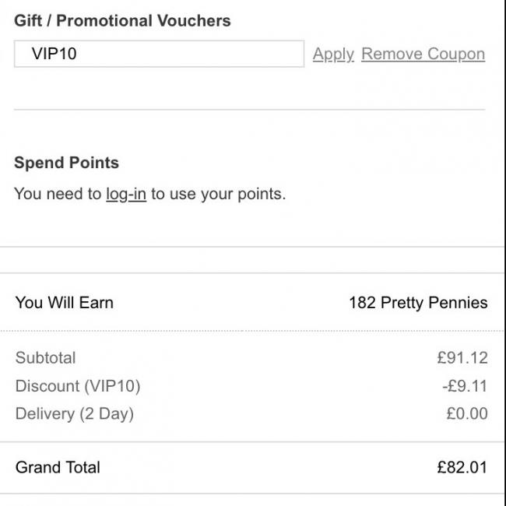Click the words 'You need to' text
The width and height of the screenshot is (506, 506).
58,195
